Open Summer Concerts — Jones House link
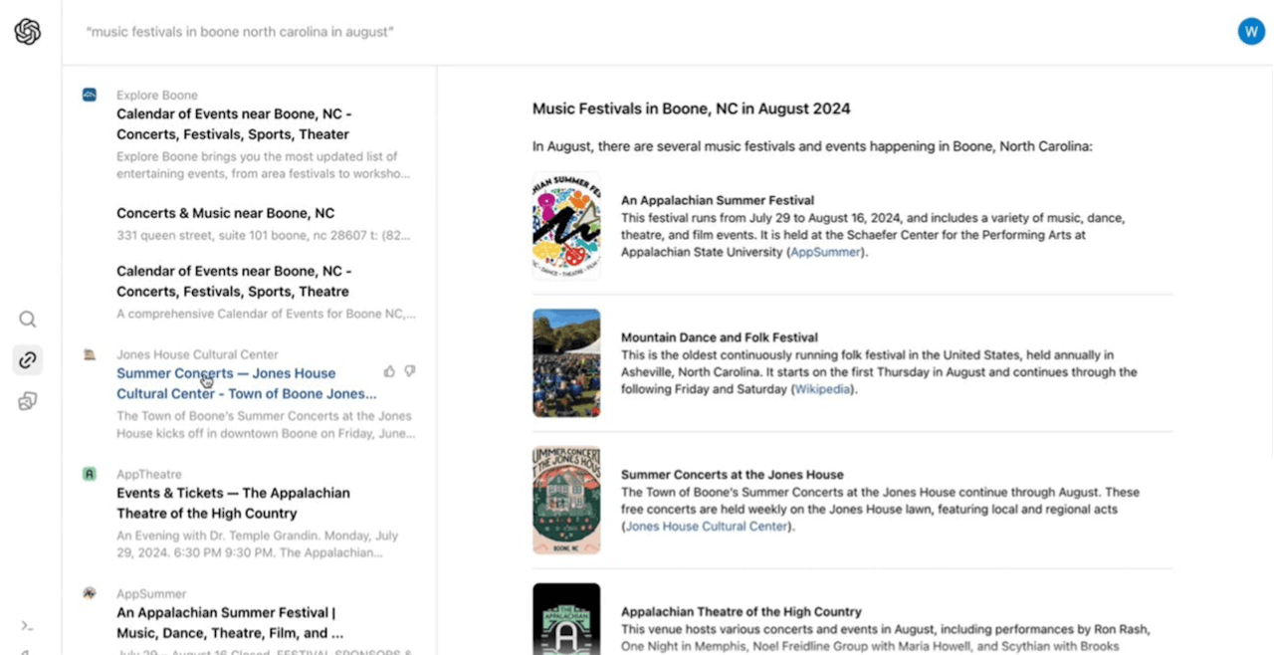The width and height of the screenshot is (1274, 655). pyautogui.click(x=246, y=383)
